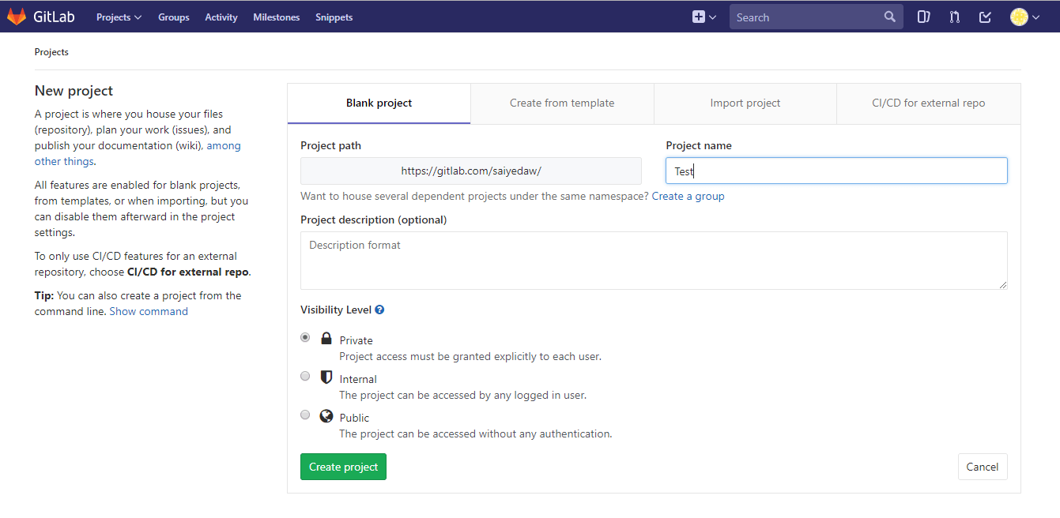Screen dimensions: 1060x518
Task: Click the plus icon to create new item
Action: 698,16
